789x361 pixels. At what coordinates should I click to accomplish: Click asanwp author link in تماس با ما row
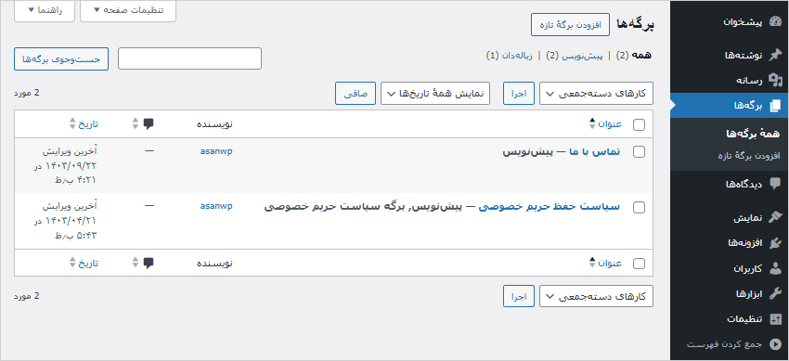click(216, 151)
